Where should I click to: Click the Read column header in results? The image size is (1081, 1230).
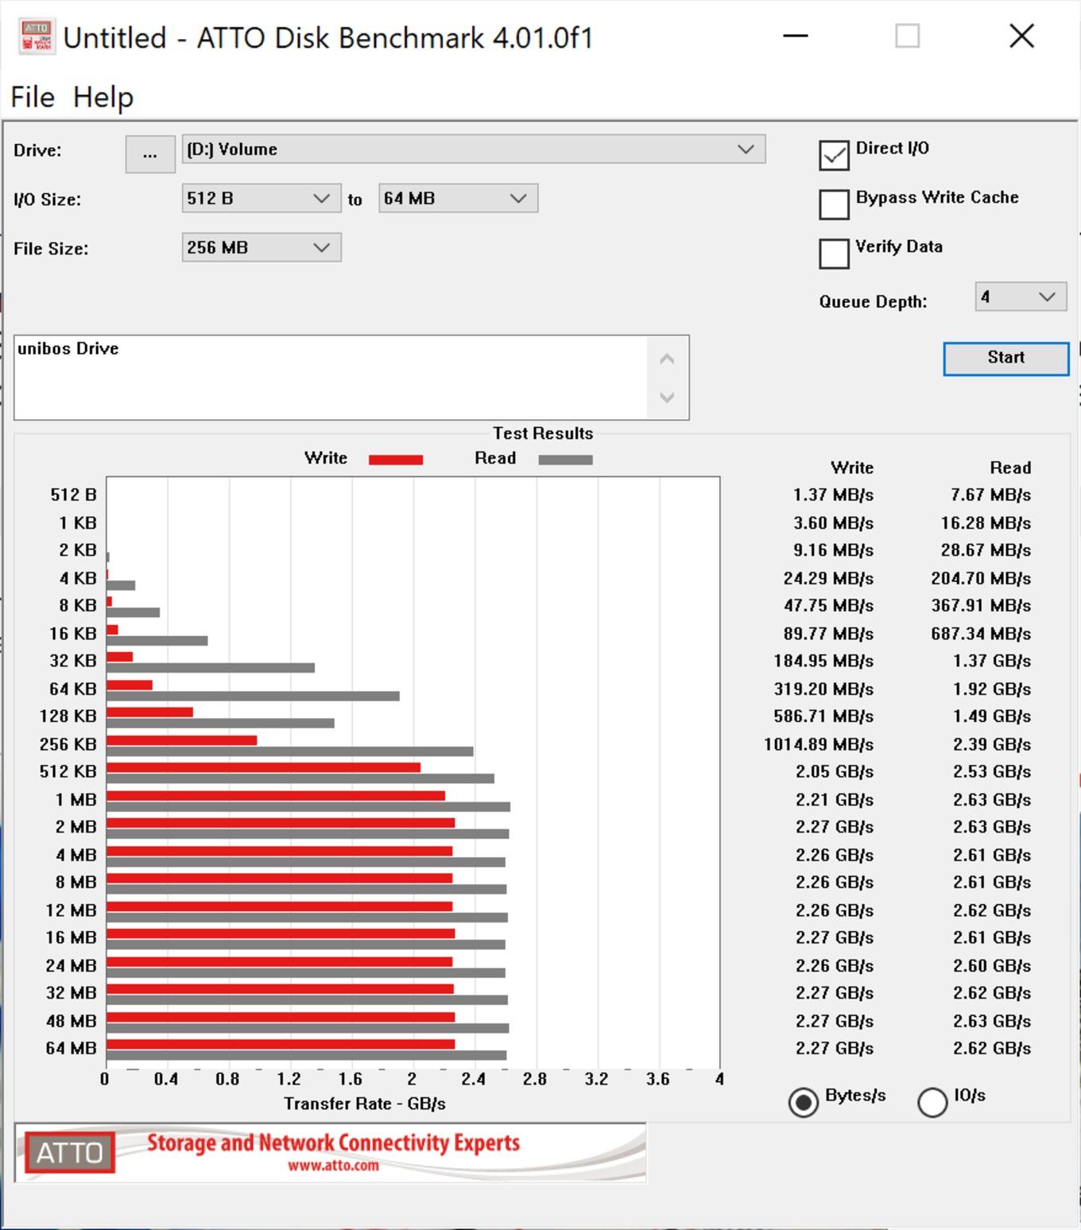pyautogui.click(x=1010, y=468)
